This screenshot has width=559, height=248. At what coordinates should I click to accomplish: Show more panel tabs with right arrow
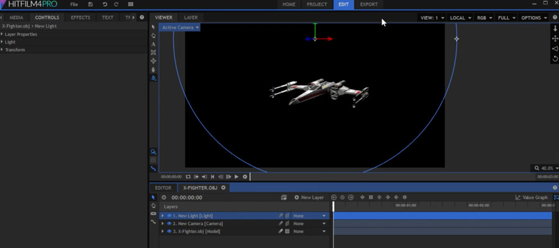click(x=134, y=17)
